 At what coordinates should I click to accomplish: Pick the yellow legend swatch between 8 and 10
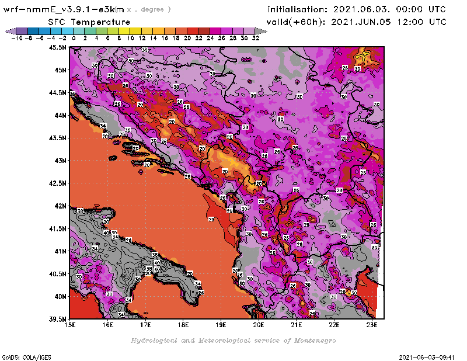coord(124,31)
